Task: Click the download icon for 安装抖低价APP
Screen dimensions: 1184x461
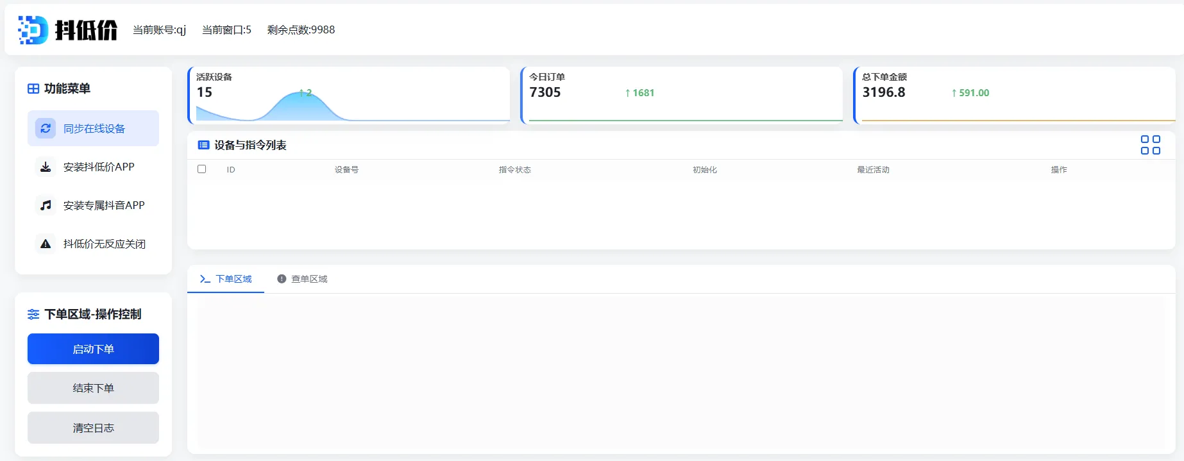Action: (46, 167)
